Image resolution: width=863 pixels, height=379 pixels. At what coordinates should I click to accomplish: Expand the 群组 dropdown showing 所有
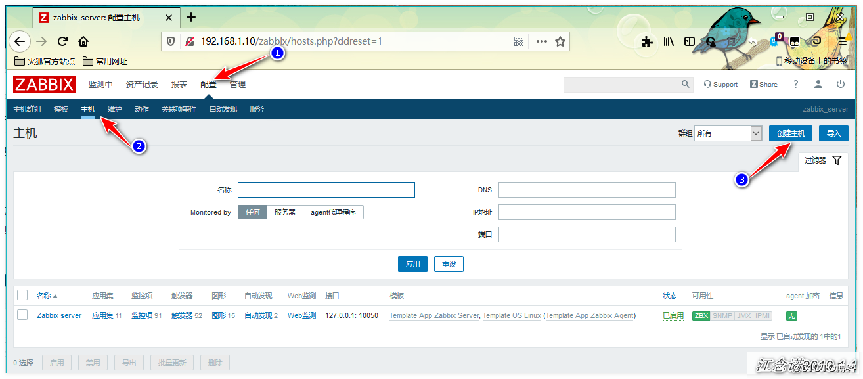(728, 133)
